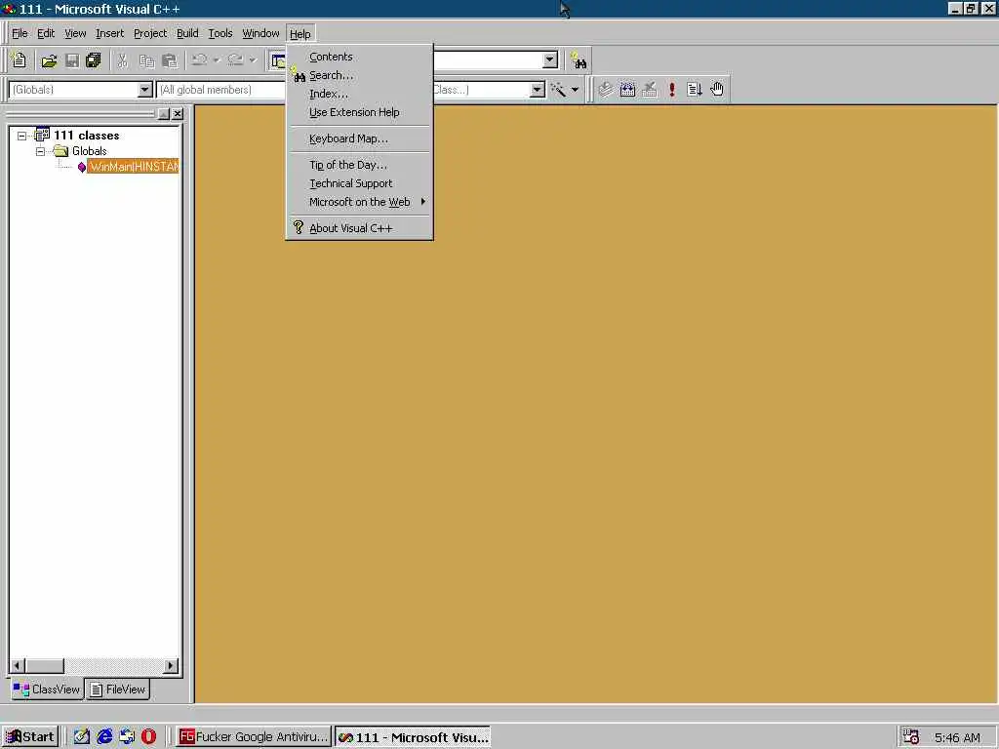Viewport: 999px width, 749px height.
Task: Click the Build icon
Action: click(627, 90)
